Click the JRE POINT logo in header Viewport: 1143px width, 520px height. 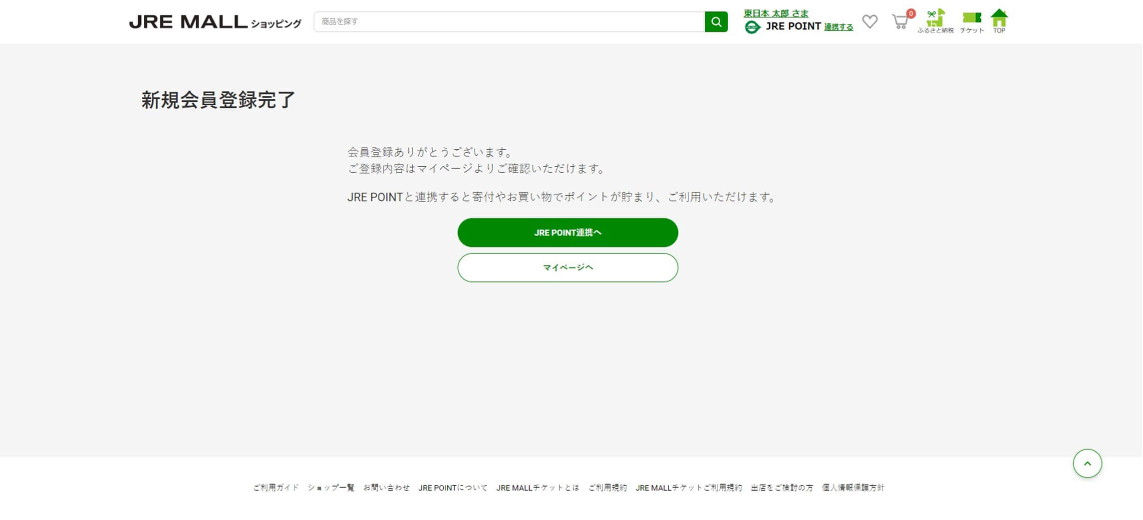coord(782,26)
